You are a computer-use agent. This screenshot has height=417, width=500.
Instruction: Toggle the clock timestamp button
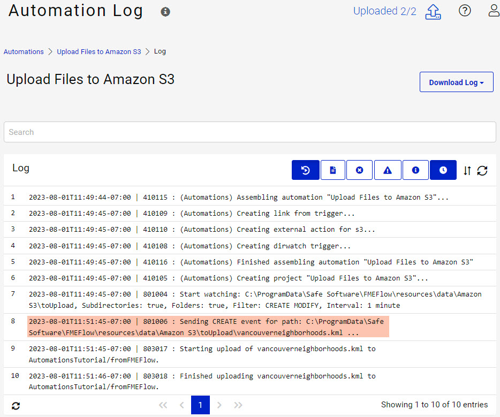pyautogui.click(x=443, y=170)
